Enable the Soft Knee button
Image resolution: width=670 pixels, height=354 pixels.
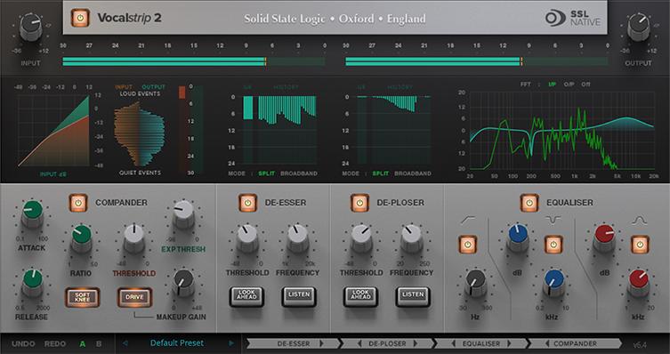point(83,297)
